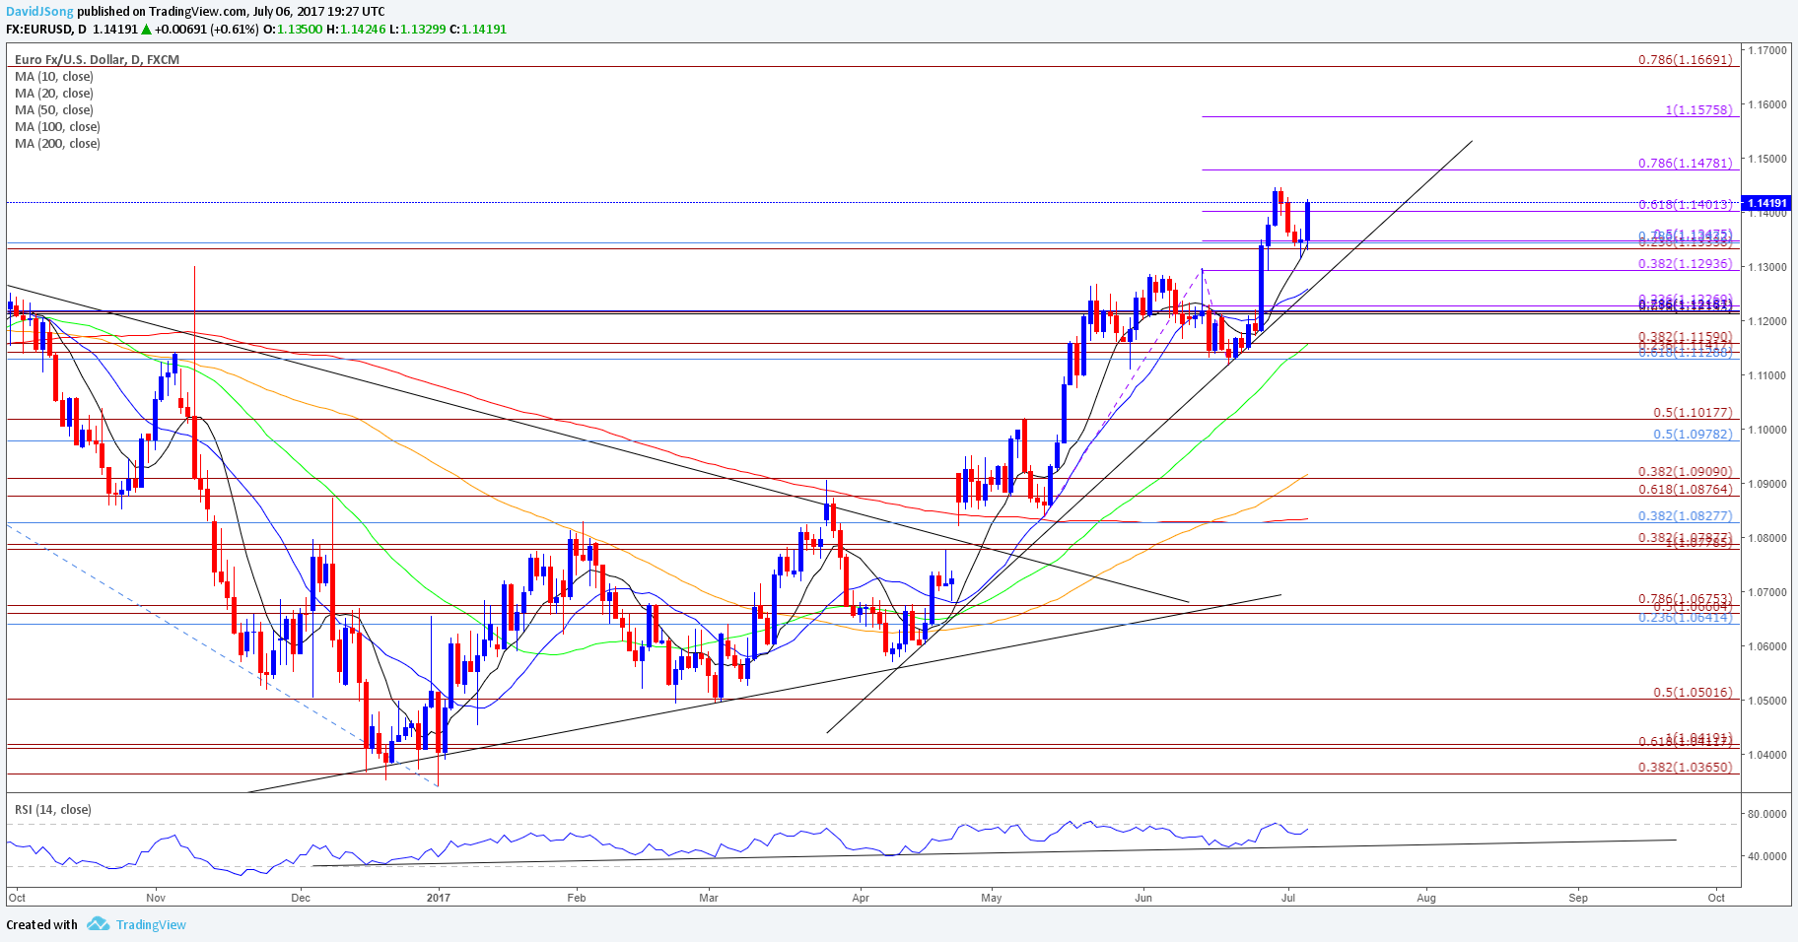The width and height of the screenshot is (1798, 942).
Task: Click the 1.05000 price axis label
Action: [x=1767, y=700]
